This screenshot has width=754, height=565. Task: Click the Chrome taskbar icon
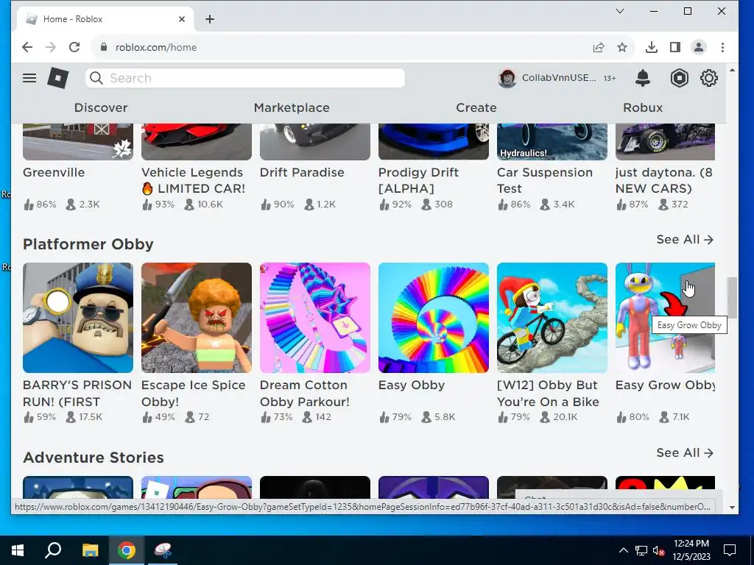(x=127, y=550)
